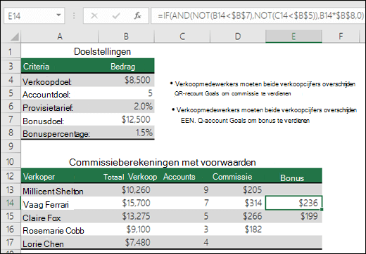The image size is (366, 254).
Task: Select Millicent Shelton's $205 commission cell
Action: [238, 190]
